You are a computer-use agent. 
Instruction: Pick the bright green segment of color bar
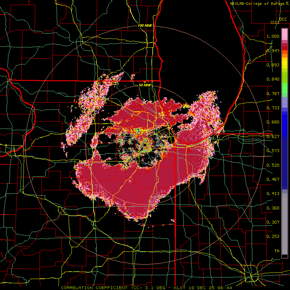[x=285, y=88]
